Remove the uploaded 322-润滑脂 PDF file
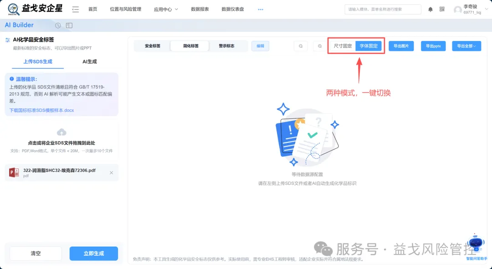 click(x=112, y=173)
